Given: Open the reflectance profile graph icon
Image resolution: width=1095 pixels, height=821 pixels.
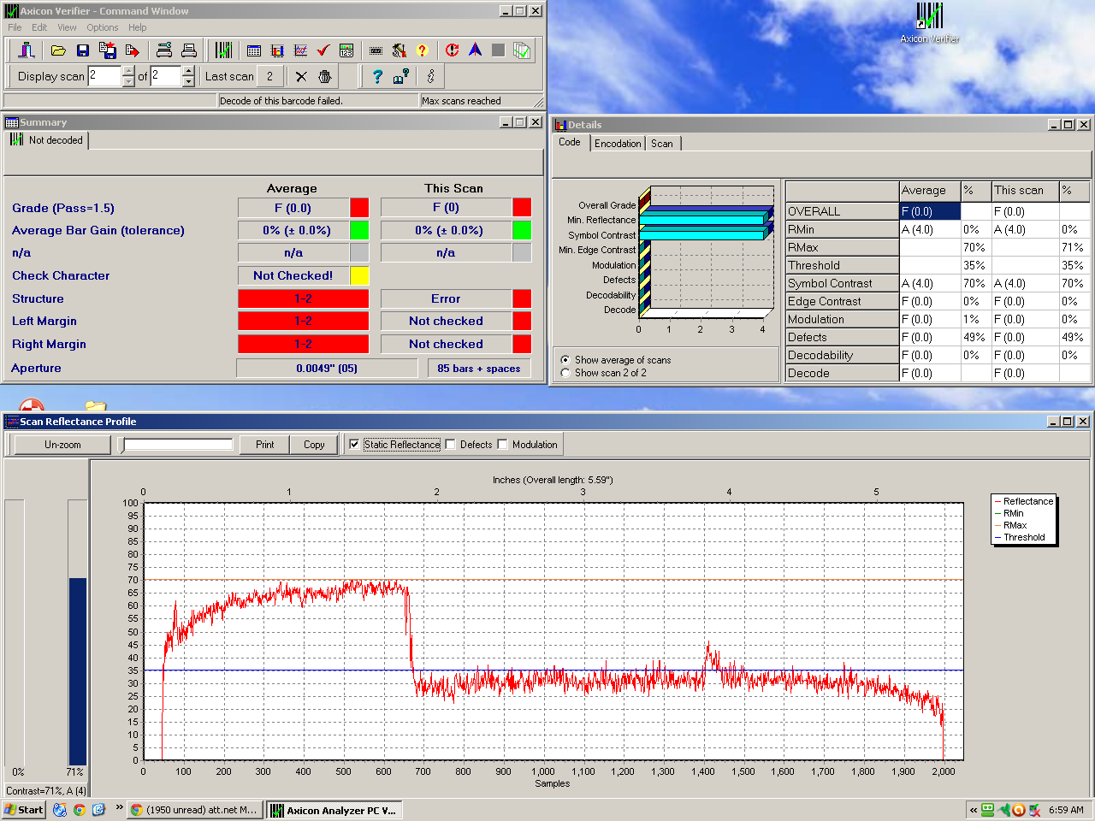Looking at the screenshot, I should pos(300,51).
